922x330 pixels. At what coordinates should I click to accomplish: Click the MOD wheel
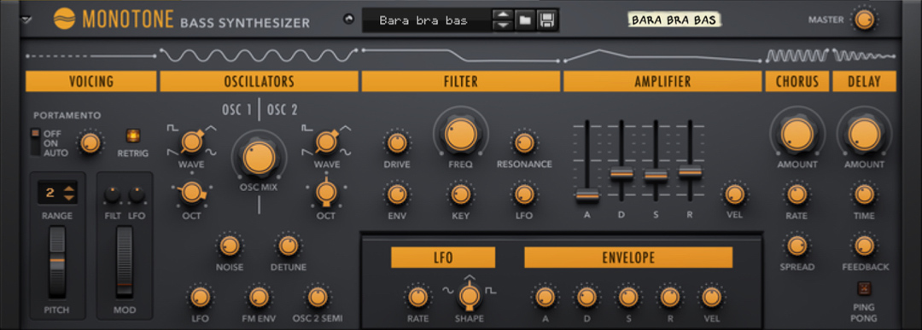click(x=124, y=262)
